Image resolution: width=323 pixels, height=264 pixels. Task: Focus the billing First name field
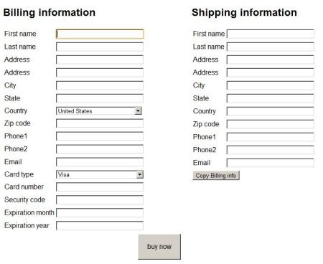pos(100,34)
